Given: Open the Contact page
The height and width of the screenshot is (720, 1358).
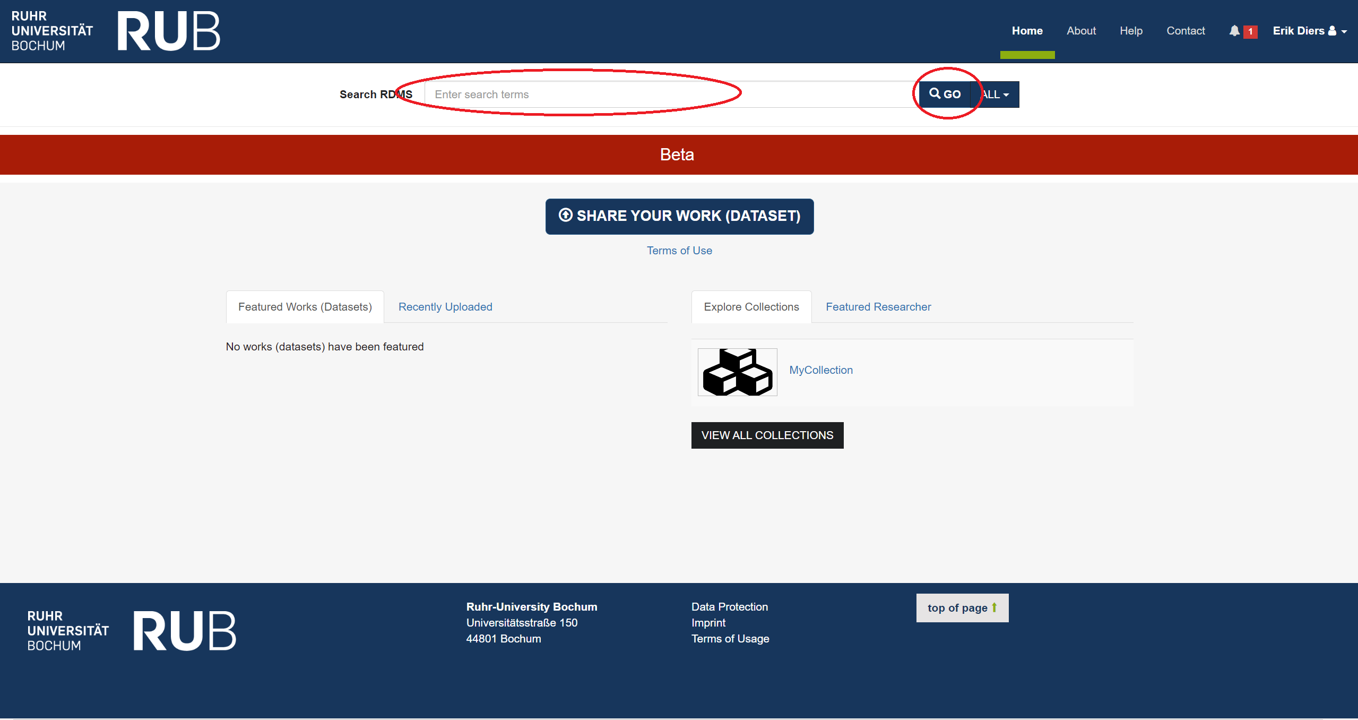Looking at the screenshot, I should [1186, 31].
